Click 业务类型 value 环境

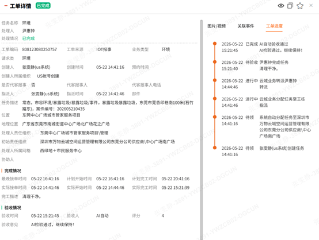click(166, 49)
